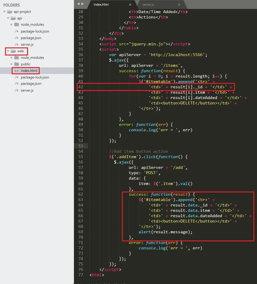Open package.json in web folder

31,84
